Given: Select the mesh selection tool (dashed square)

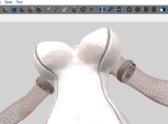Looking at the screenshot, I should click(6, 10).
